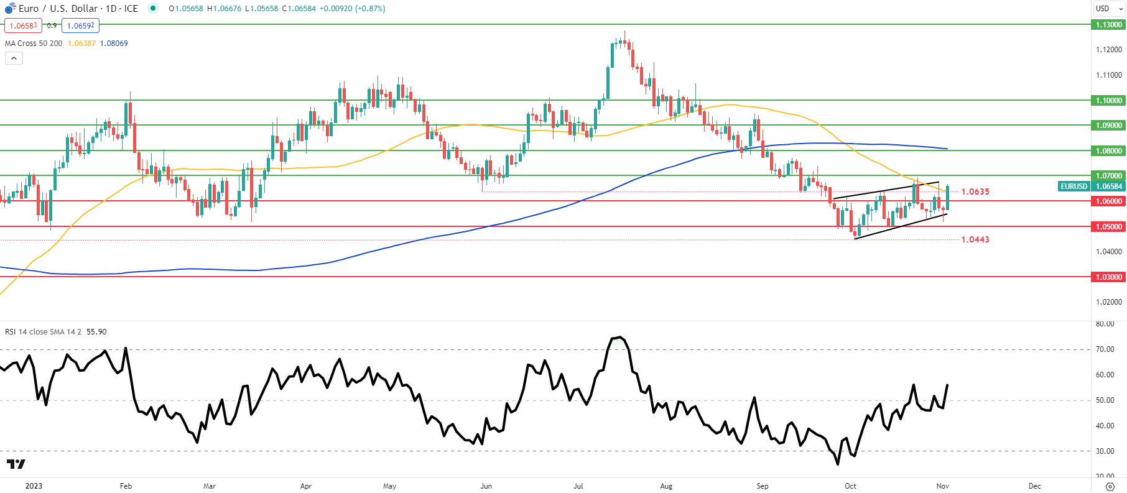Image resolution: width=1127 pixels, height=493 pixels.
Task: Click the change value +0.00920 (+0.87%)
Action: click(x=352, y=8)
